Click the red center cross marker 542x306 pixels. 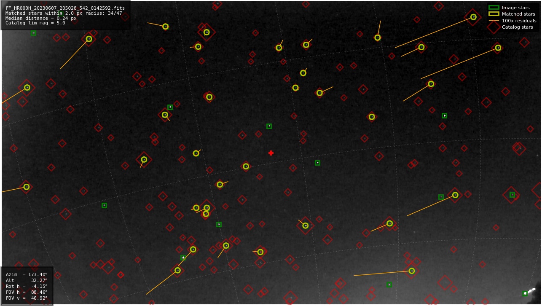click(x=271, y=153)
